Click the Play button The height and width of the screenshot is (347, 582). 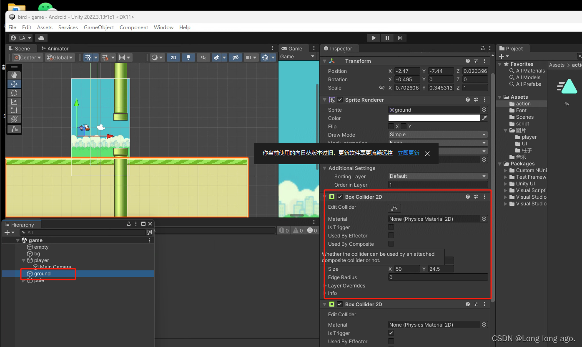pyautogui.click(x=374, y=38)
